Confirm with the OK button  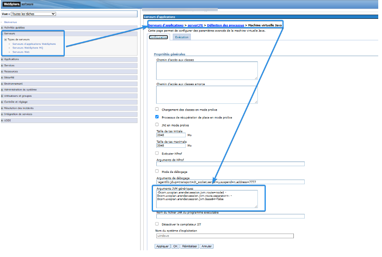(176, 246)
